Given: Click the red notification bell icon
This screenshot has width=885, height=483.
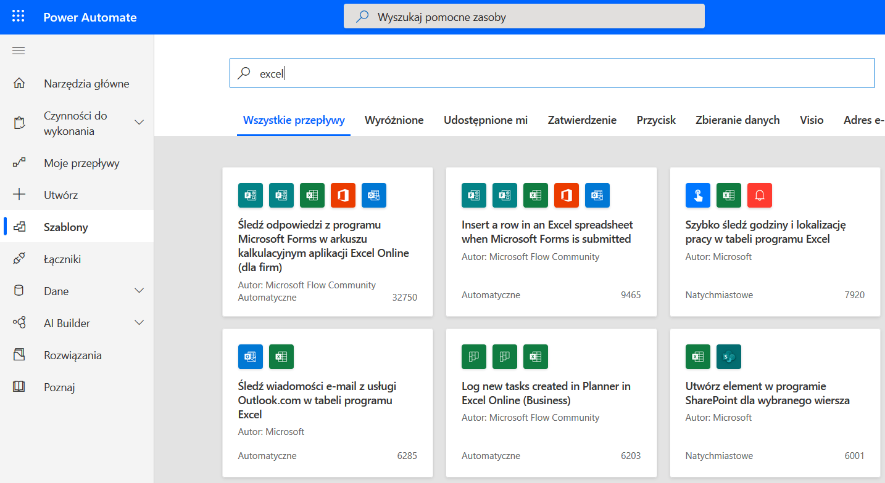Looking at the screenshot, I should pyautogui.click(x=759, y=195).
